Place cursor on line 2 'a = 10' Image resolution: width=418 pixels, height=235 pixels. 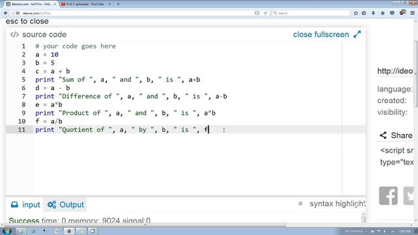pyautogui.click(x=47, y=55)
